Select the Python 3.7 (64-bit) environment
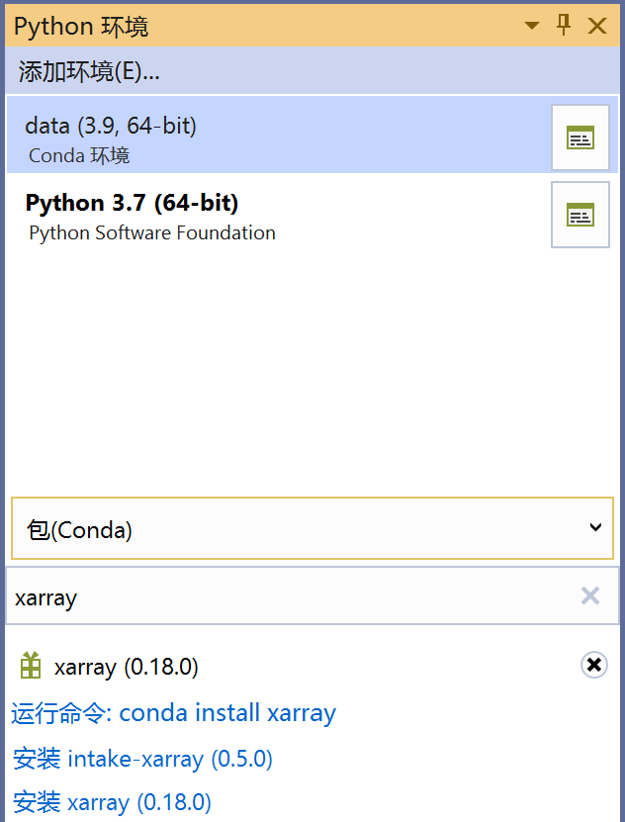 (x=278, y=215)
